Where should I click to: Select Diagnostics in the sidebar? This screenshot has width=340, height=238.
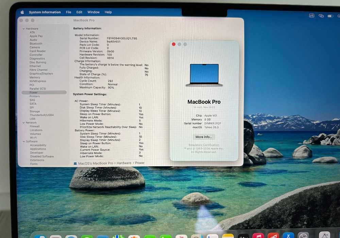[37, 58]
